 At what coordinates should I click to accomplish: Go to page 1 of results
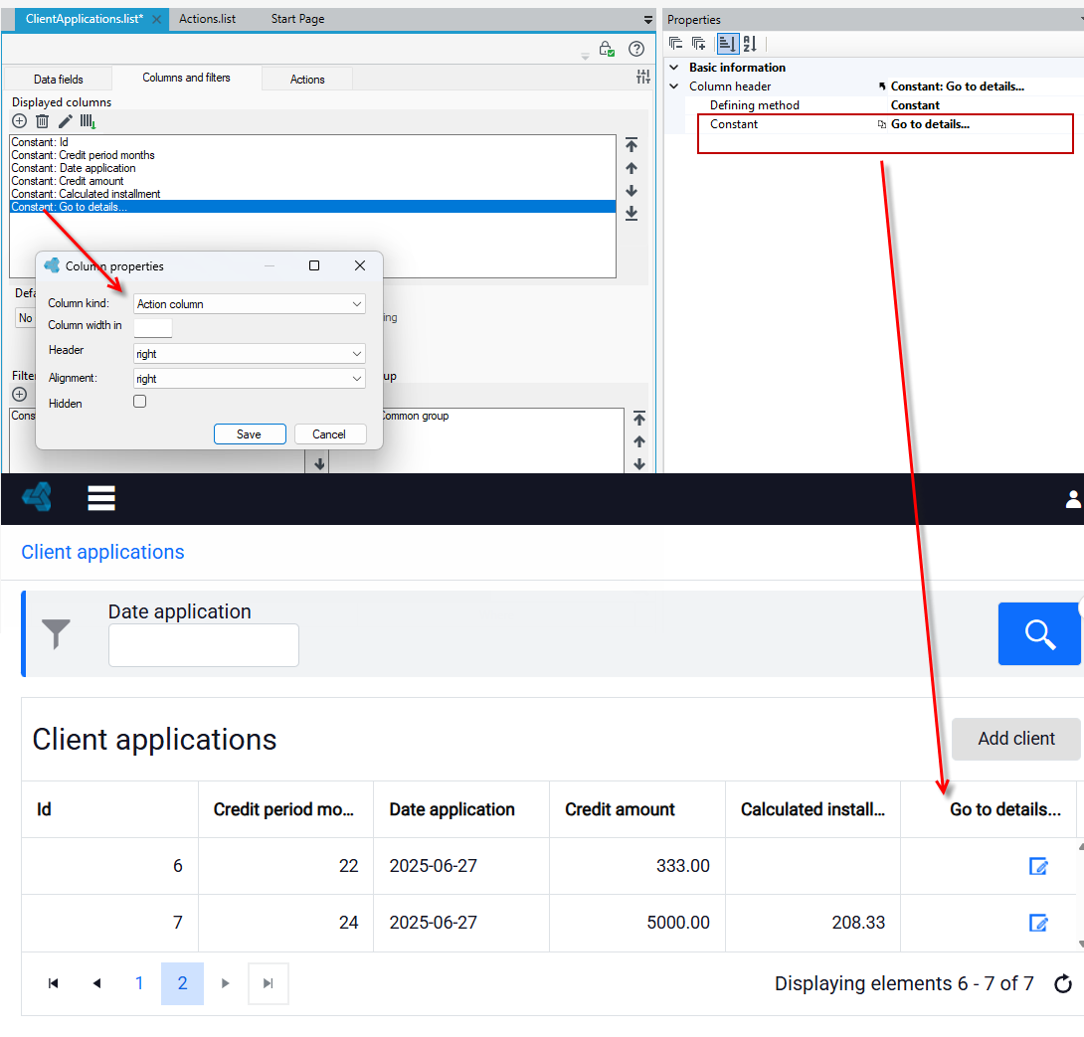tap(139, 983)
